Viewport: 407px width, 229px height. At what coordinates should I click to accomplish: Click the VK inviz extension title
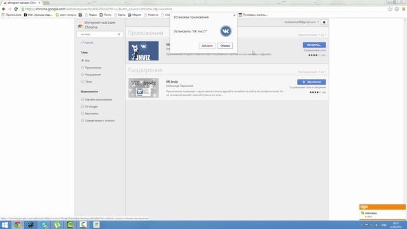172,82
